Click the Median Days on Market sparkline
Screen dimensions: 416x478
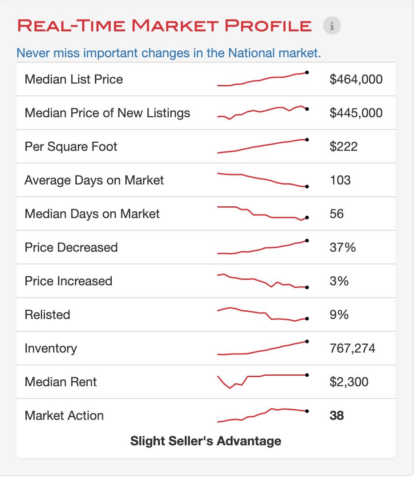pos(262,214)
